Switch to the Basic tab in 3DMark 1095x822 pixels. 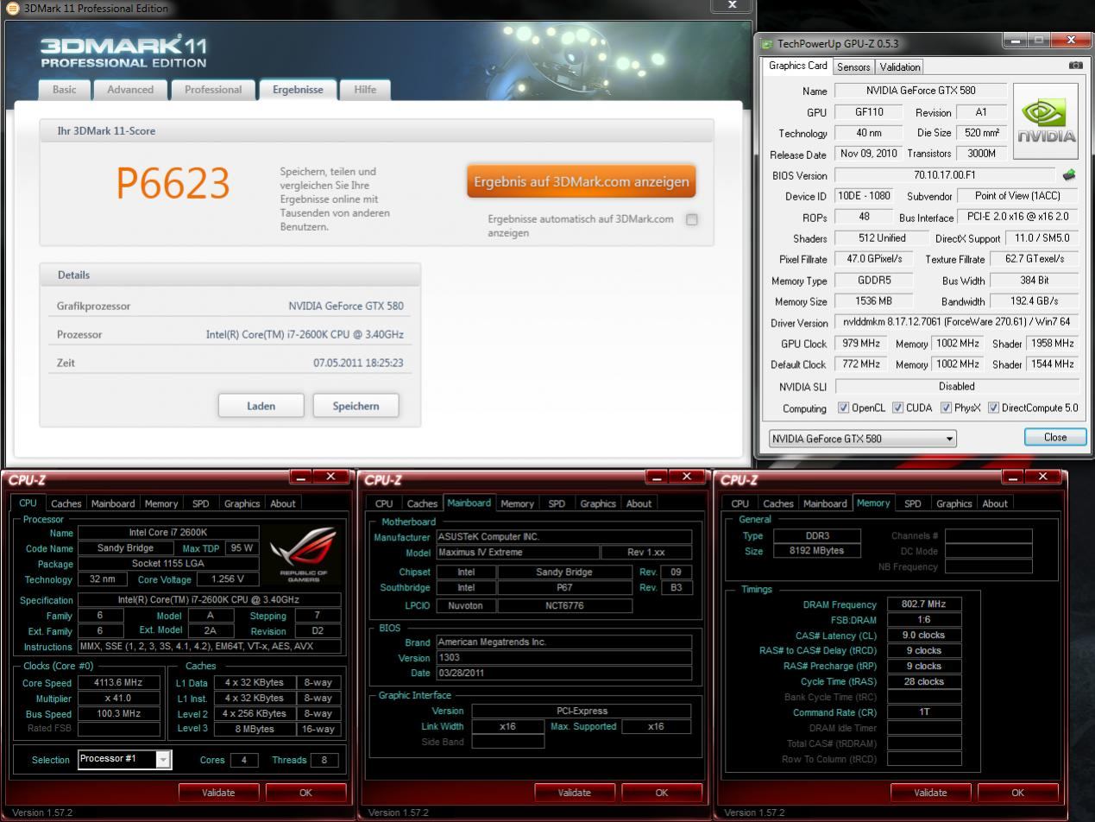click(x=64, y=89)
